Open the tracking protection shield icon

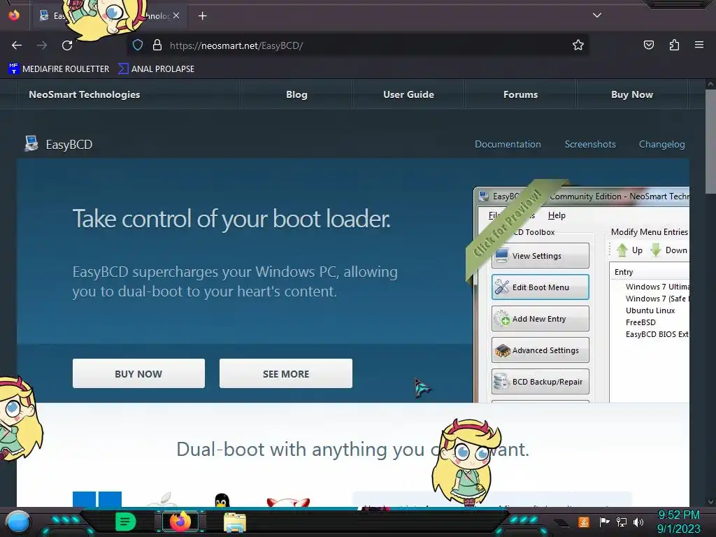(138, 45)
